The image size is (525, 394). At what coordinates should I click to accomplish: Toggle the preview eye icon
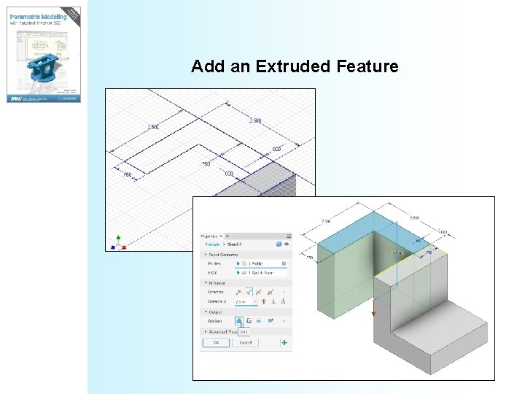pyautogui.click(x=287, y=244)
